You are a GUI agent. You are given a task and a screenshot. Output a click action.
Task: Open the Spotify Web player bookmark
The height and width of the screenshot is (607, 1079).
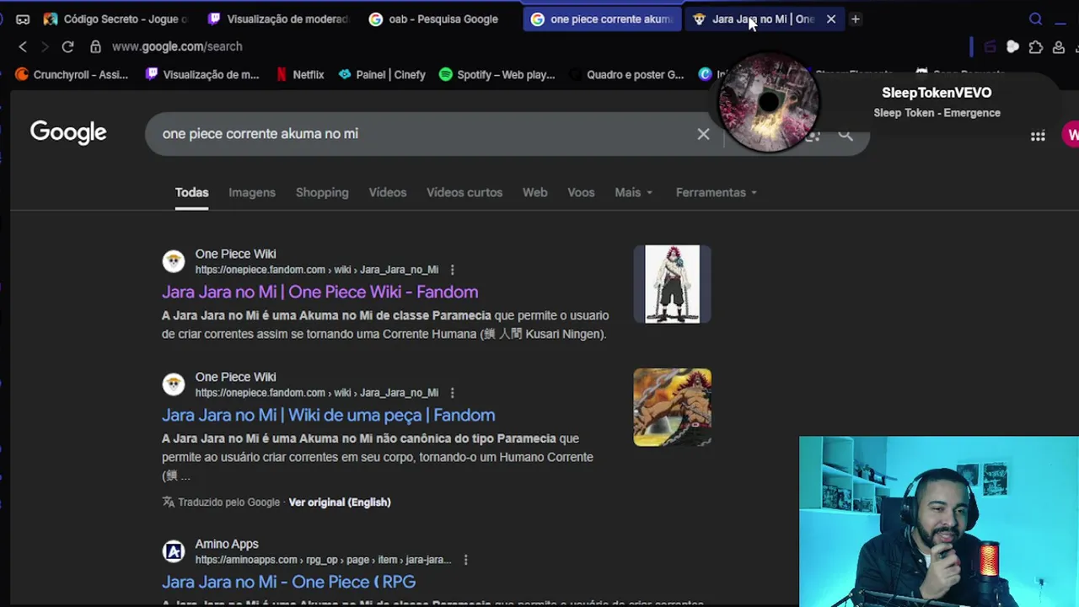[497, 74]
